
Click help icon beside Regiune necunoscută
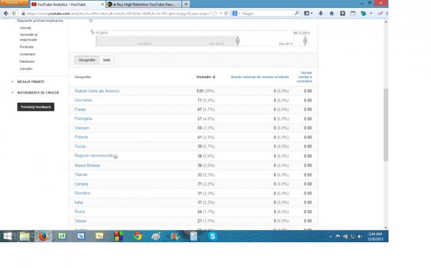click(116, 157)
